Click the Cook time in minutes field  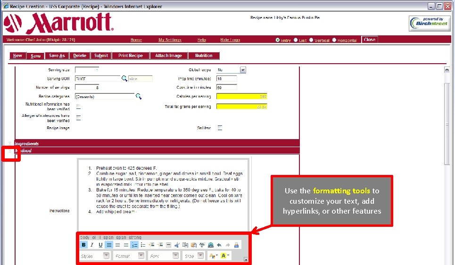click(227, 87)
